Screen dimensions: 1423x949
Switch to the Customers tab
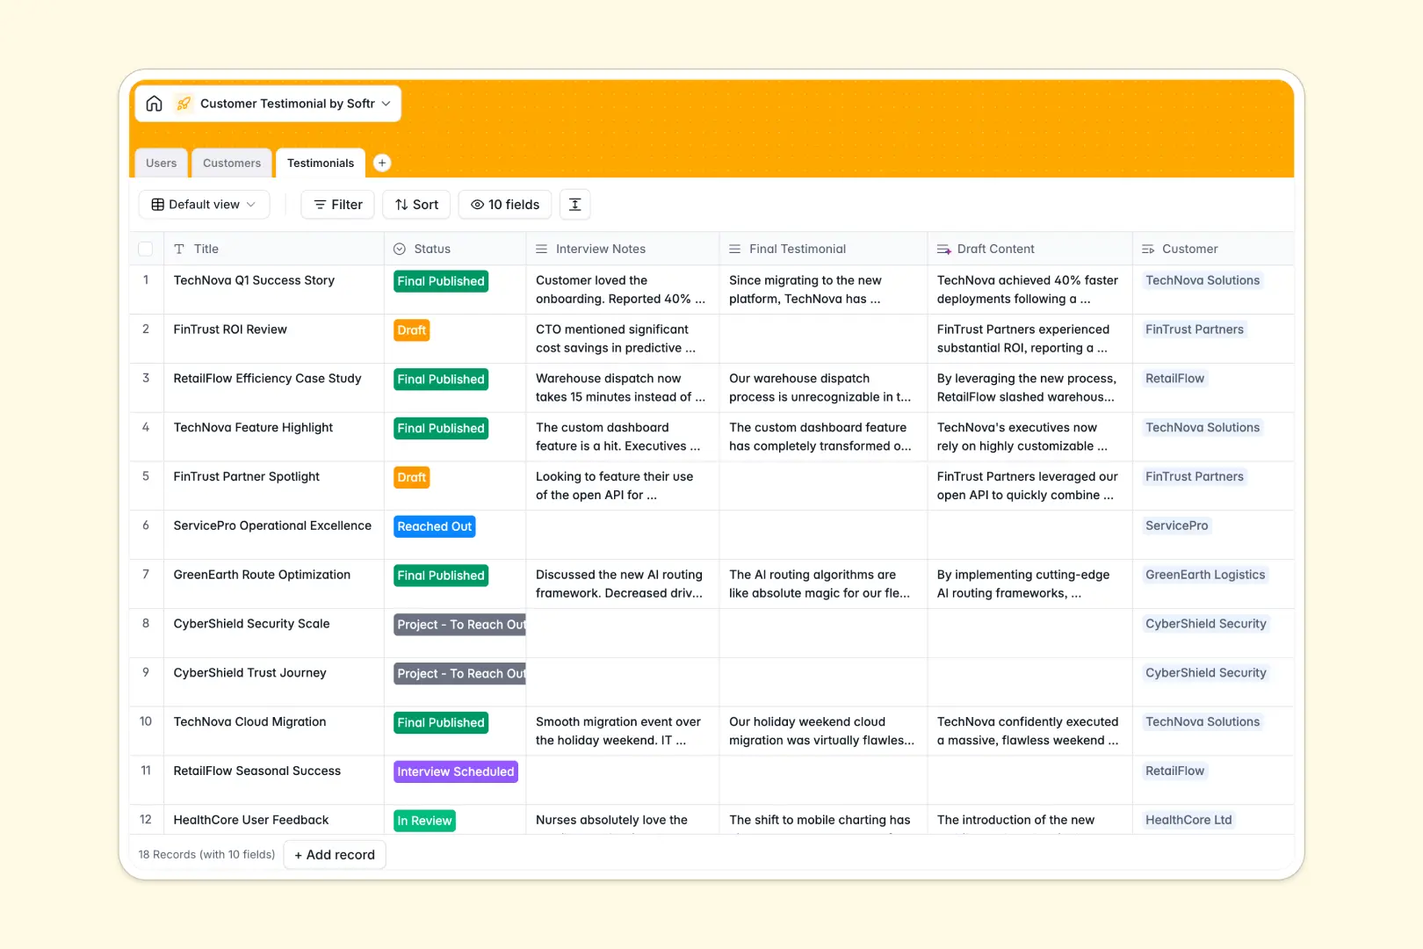pyautogui.click(x=231, y=163)
